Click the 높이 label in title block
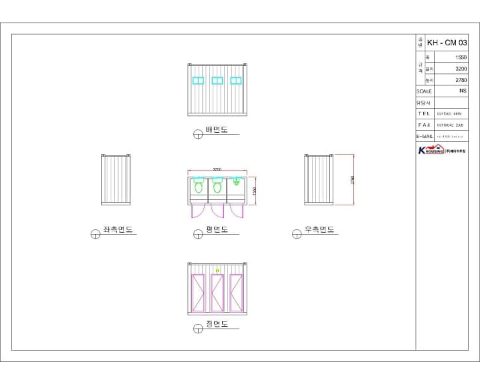Viewport: 480px width, 384px height. pyautogui.click(x=429, y=80)
